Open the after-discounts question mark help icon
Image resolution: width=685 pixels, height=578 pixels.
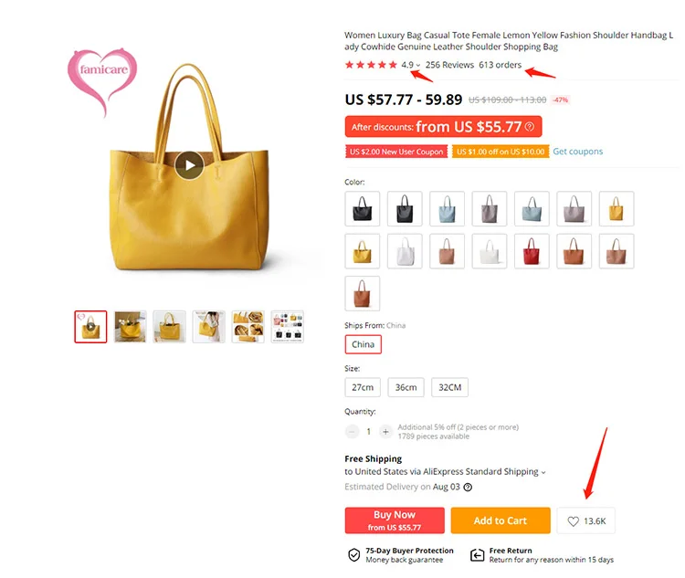click(x=530, y=127)
